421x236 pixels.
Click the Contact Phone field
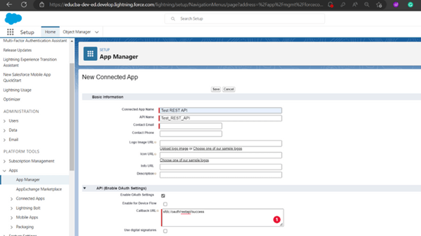191,133
